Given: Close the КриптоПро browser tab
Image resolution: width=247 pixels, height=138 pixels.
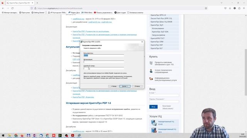Looking at the screenshot, I should (x=32, y=3).
